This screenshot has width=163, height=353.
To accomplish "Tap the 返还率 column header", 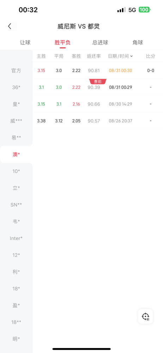I will (94, 56).
